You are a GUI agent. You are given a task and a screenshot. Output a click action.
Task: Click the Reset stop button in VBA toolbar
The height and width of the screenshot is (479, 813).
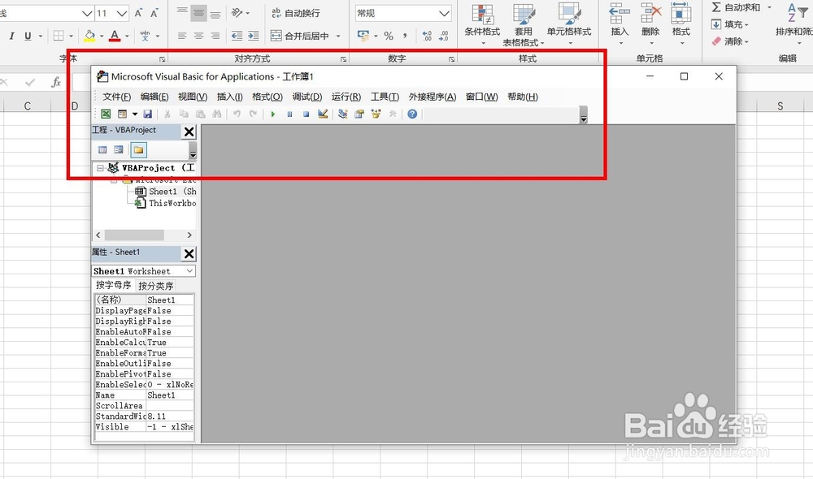[x=306, y=114]
